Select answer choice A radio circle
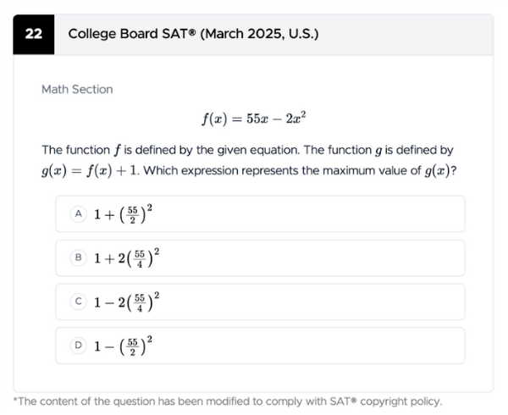This screenshot has height=415, width=508. coord(79,214)
